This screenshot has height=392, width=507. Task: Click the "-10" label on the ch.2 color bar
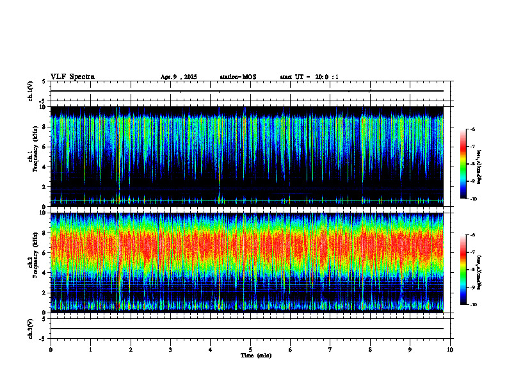473,305
